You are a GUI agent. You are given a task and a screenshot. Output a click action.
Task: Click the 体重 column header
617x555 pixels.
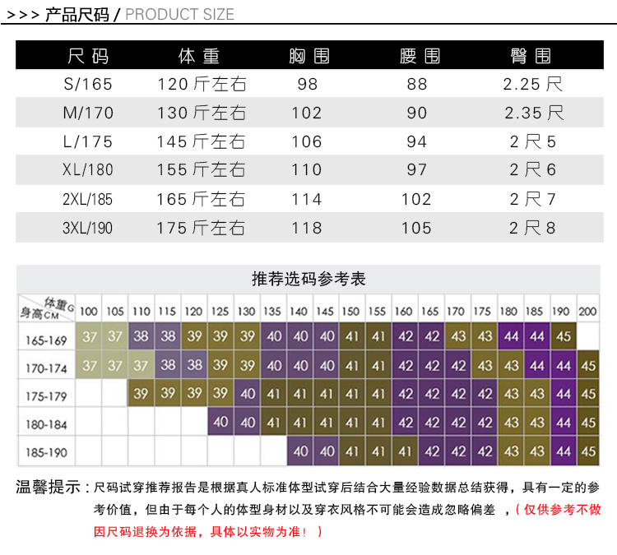199,56
